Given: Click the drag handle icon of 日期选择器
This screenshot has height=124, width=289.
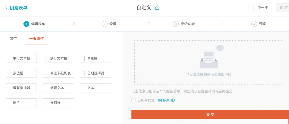Looking at the screenshot, I should [x=84, y=73].
